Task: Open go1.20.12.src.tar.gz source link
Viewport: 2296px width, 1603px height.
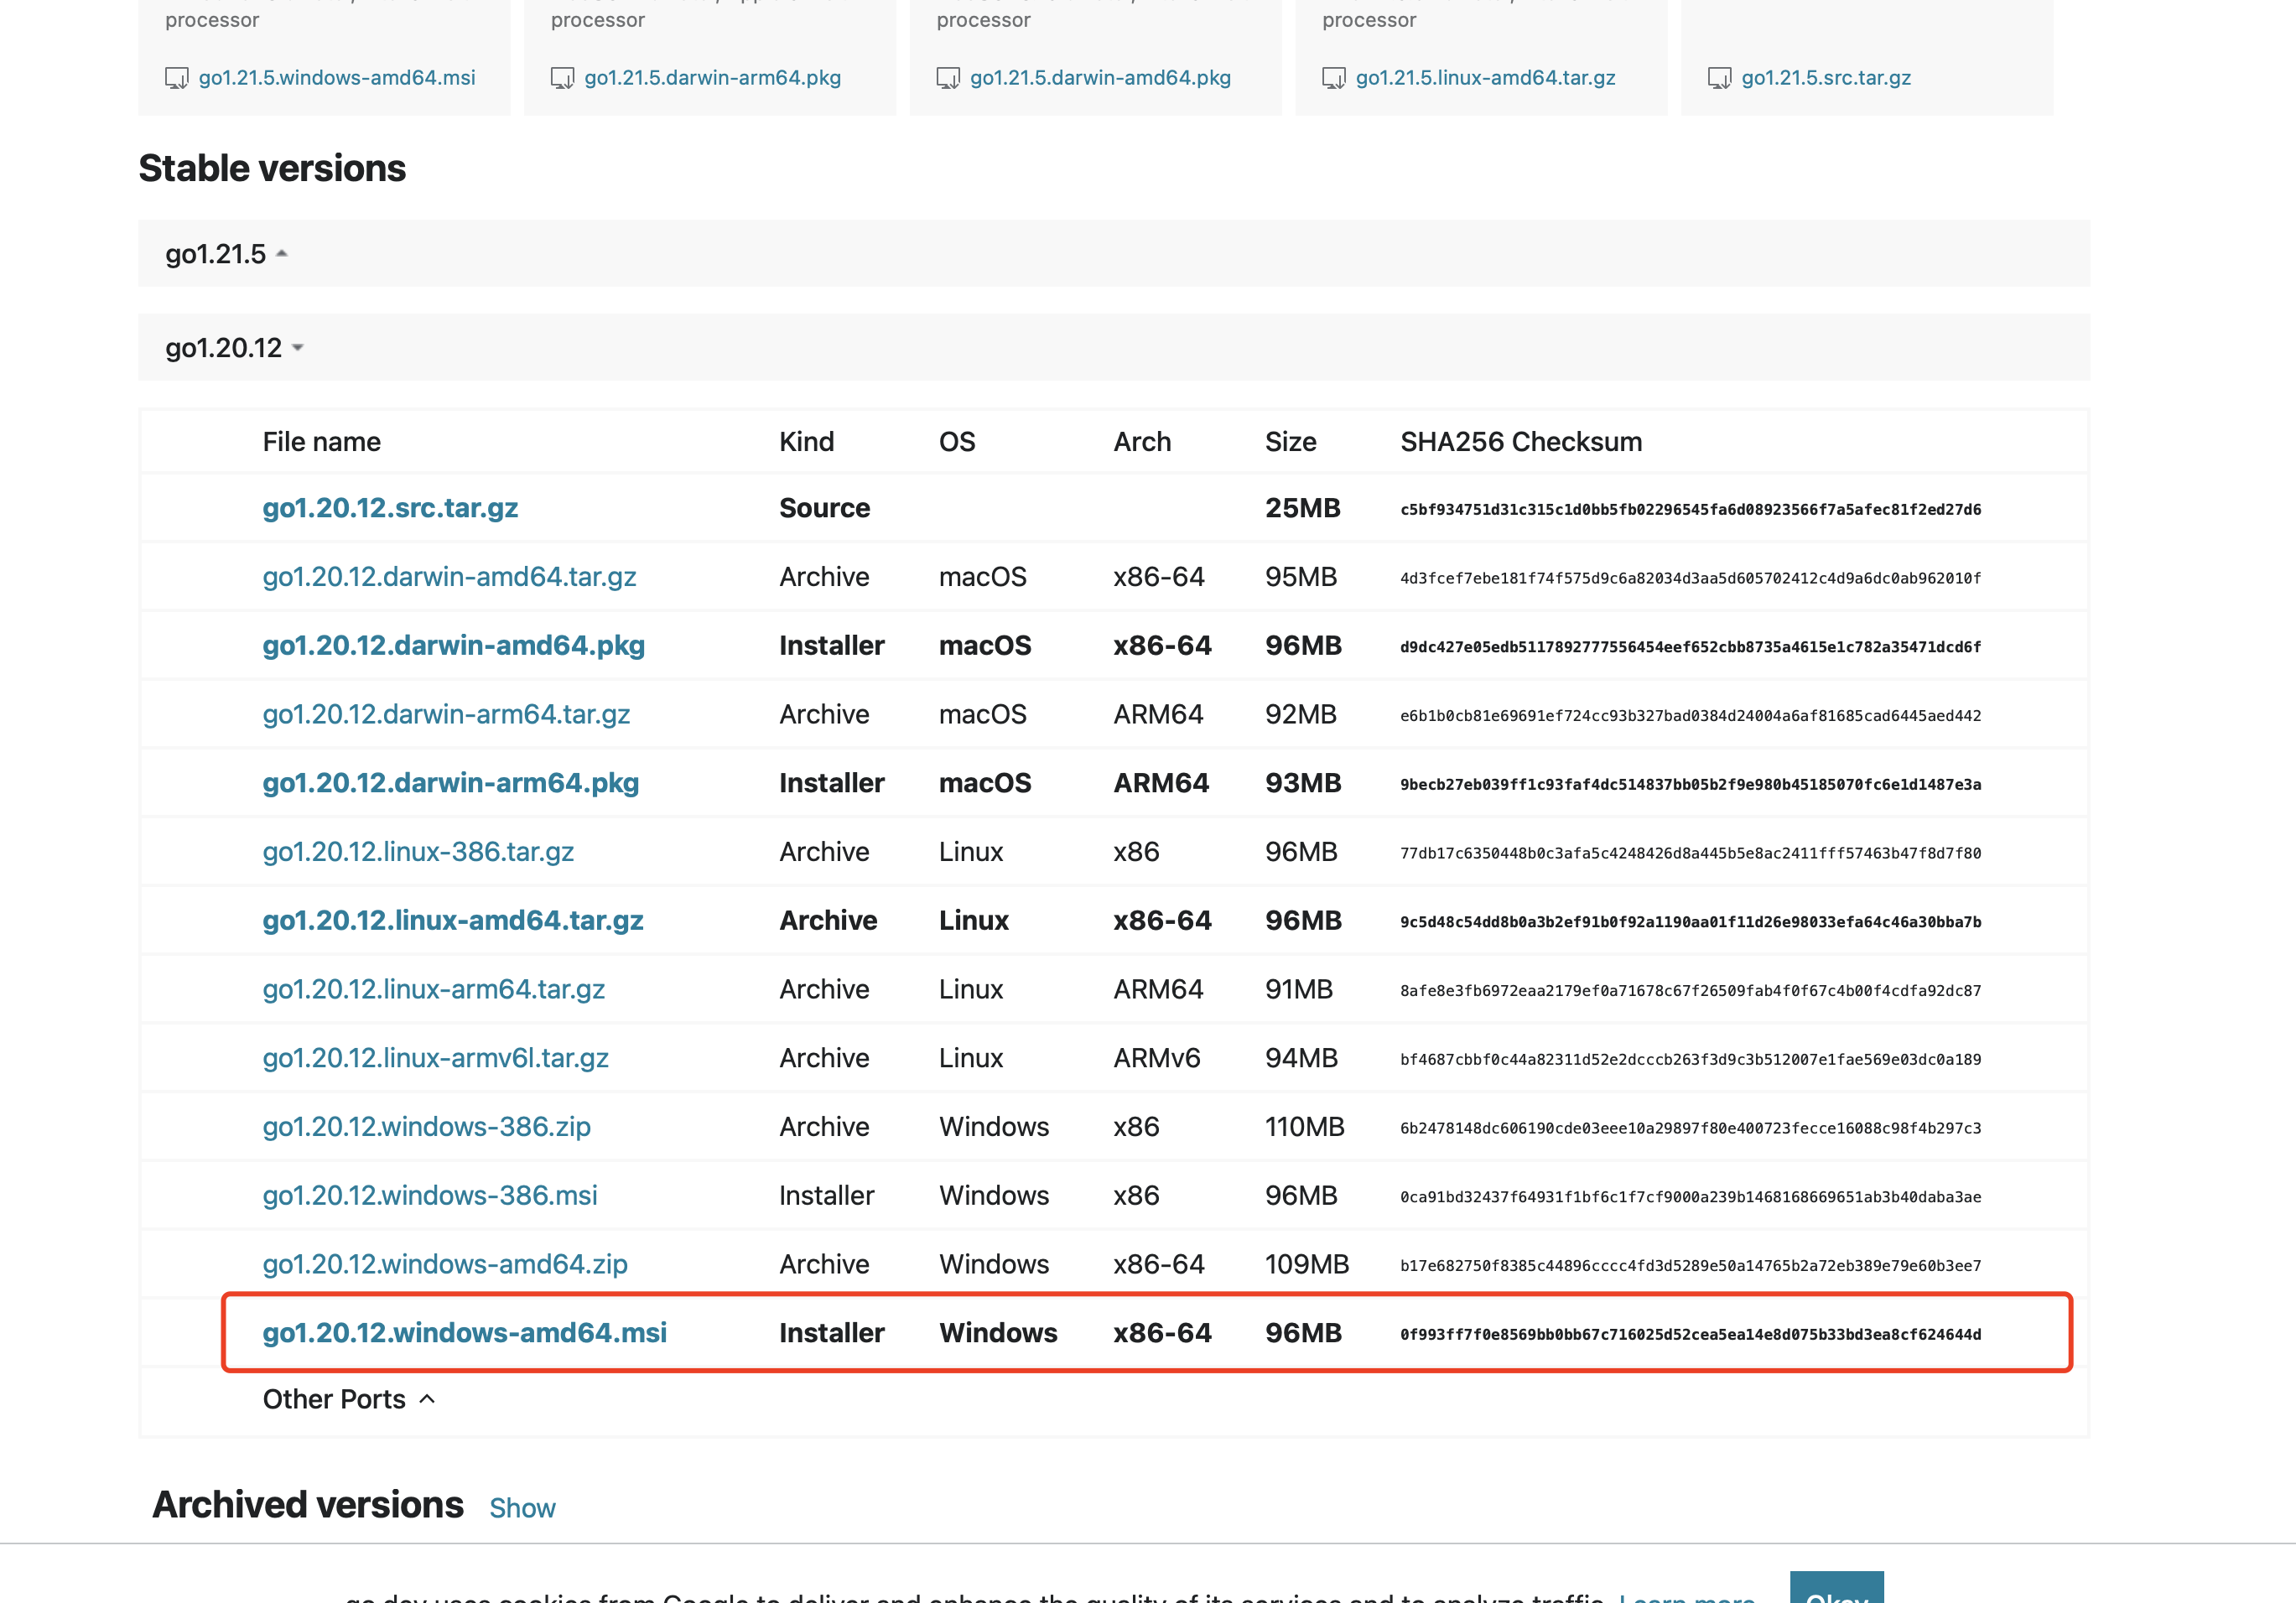Action: click(390, 508)
